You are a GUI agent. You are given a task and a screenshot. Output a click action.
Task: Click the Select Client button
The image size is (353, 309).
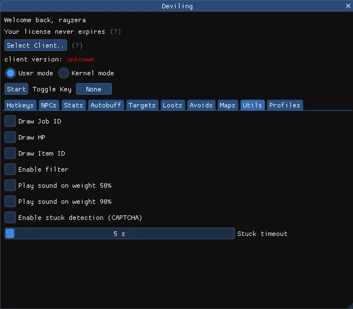click(x=36, y=45)
